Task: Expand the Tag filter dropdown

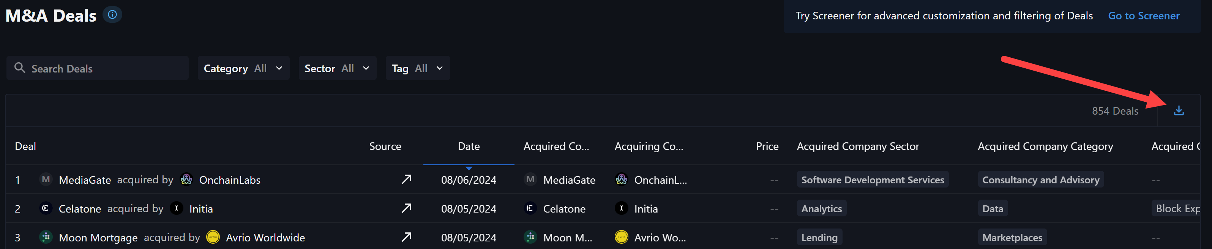Action: tap(417, 68)
